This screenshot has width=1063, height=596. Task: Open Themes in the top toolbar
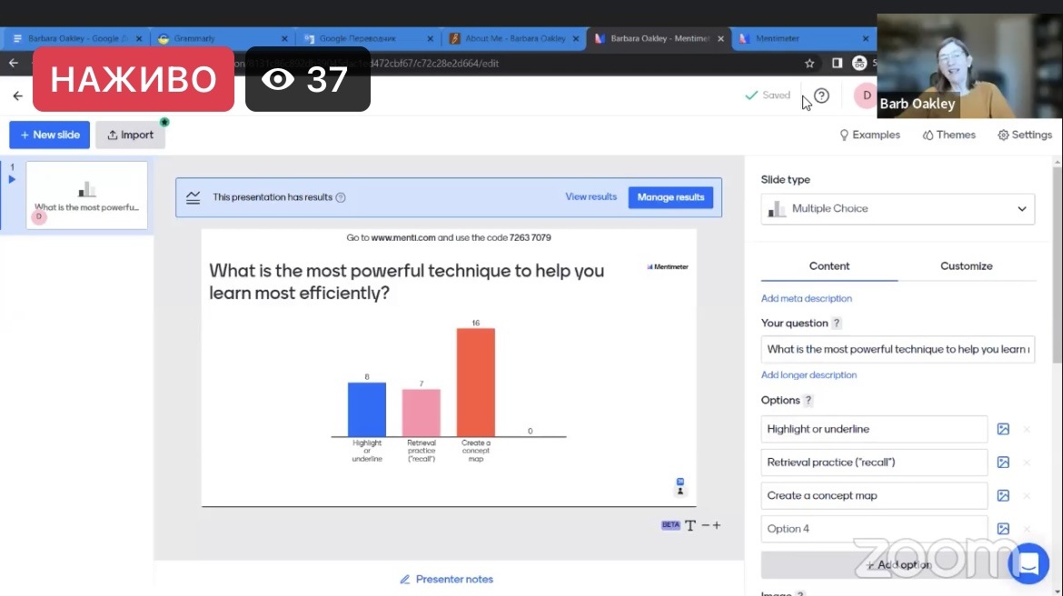pos(949,135)
